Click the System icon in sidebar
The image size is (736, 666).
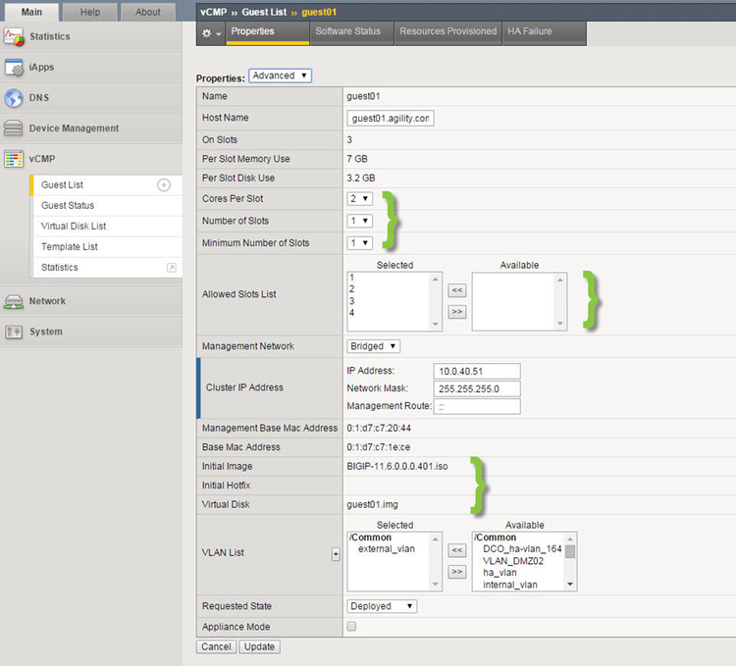tap(14, 332)
